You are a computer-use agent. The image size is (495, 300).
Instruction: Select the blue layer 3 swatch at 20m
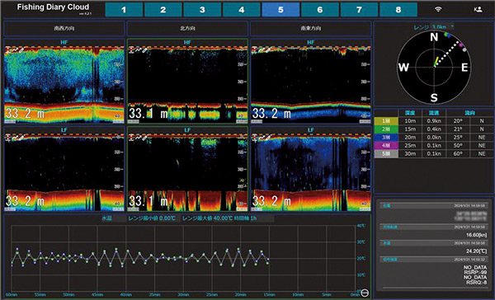386,137
